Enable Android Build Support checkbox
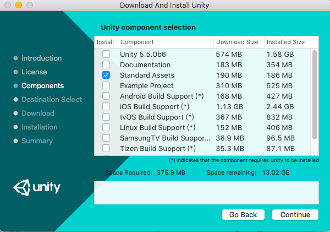 pyautogui.click(x=106, y=96)
